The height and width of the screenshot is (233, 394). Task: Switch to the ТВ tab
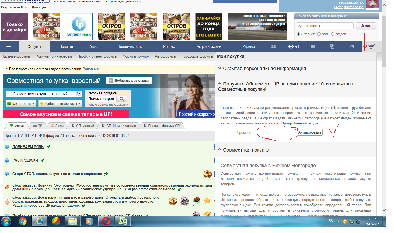(x=38, y=126)
